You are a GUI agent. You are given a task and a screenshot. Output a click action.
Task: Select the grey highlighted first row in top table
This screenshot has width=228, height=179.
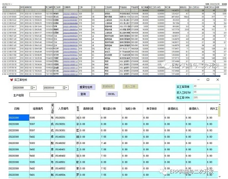[x=114, y=10]
